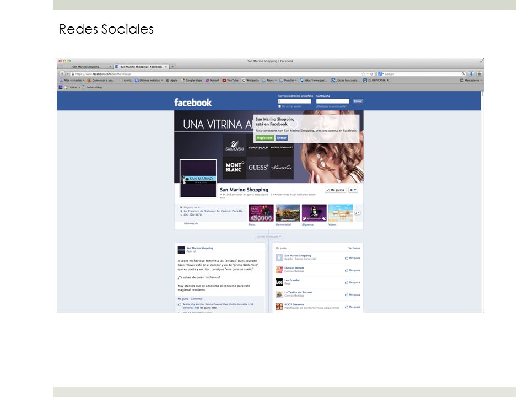The width and height of the screenshot is (529, 397).
Task: Expand the 'Lo más destacado' dropdown
Action: click(x=268, y=237)
